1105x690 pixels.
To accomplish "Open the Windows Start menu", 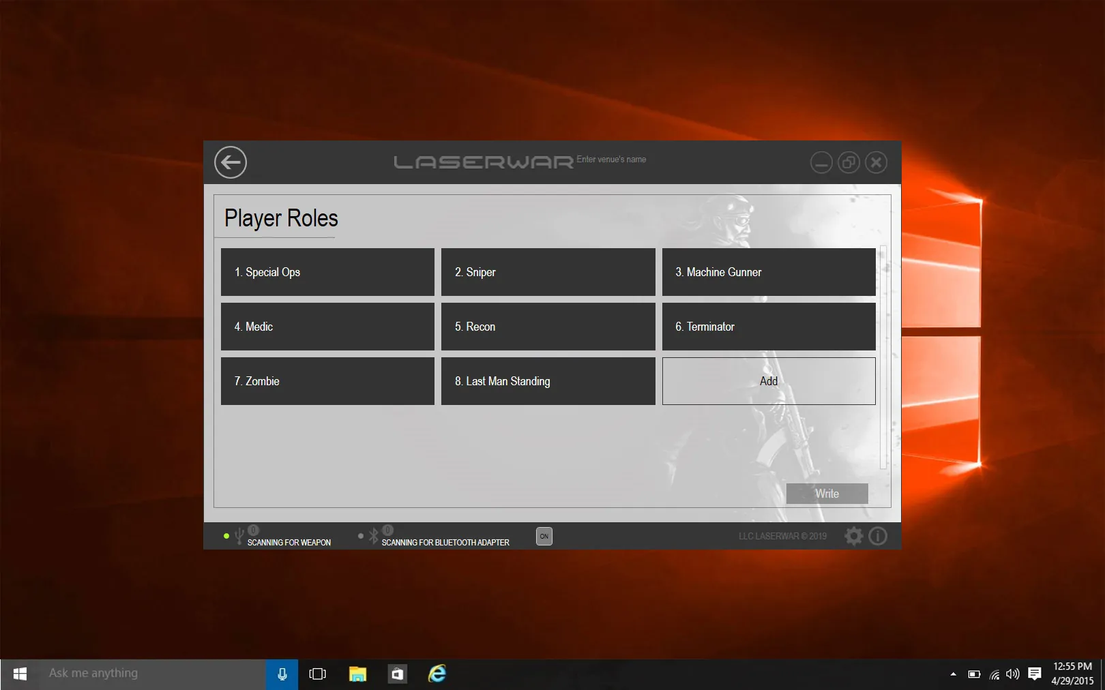I will click(x=20, y=674).
